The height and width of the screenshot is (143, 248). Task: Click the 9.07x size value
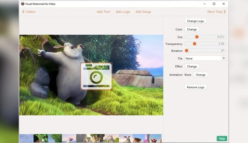coord(220,37)
